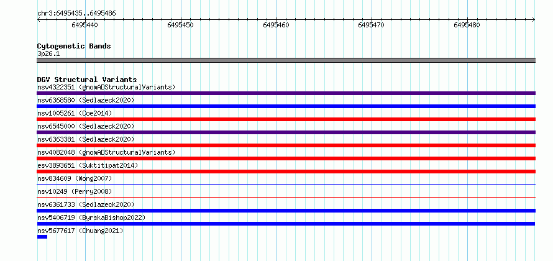Screen dimensions: 553x261
Task: Click ruler position 6495480
Action: tap(467, 25)
